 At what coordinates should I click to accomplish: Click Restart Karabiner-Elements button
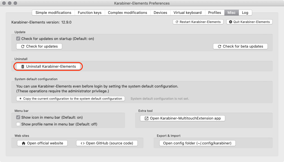(198, 22)
